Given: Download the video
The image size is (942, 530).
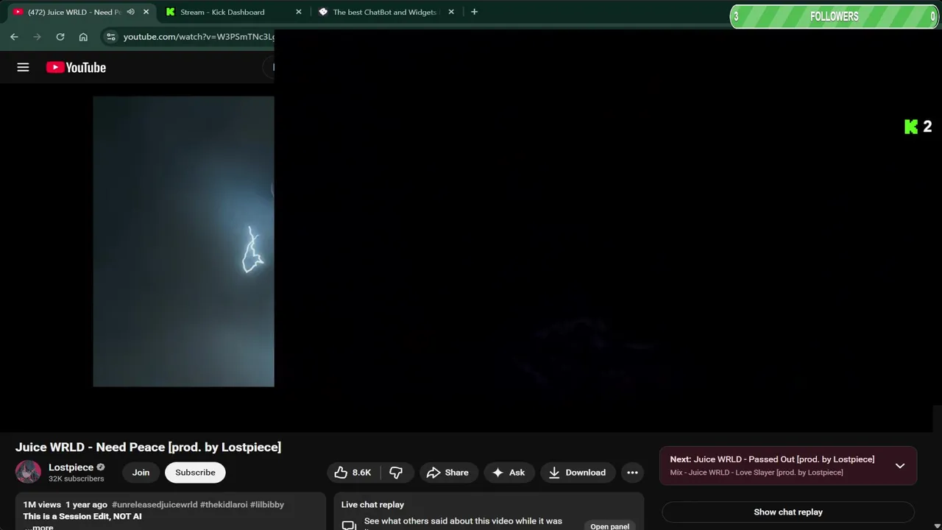Looking at the screenshot, I should [x=578, y=473].
